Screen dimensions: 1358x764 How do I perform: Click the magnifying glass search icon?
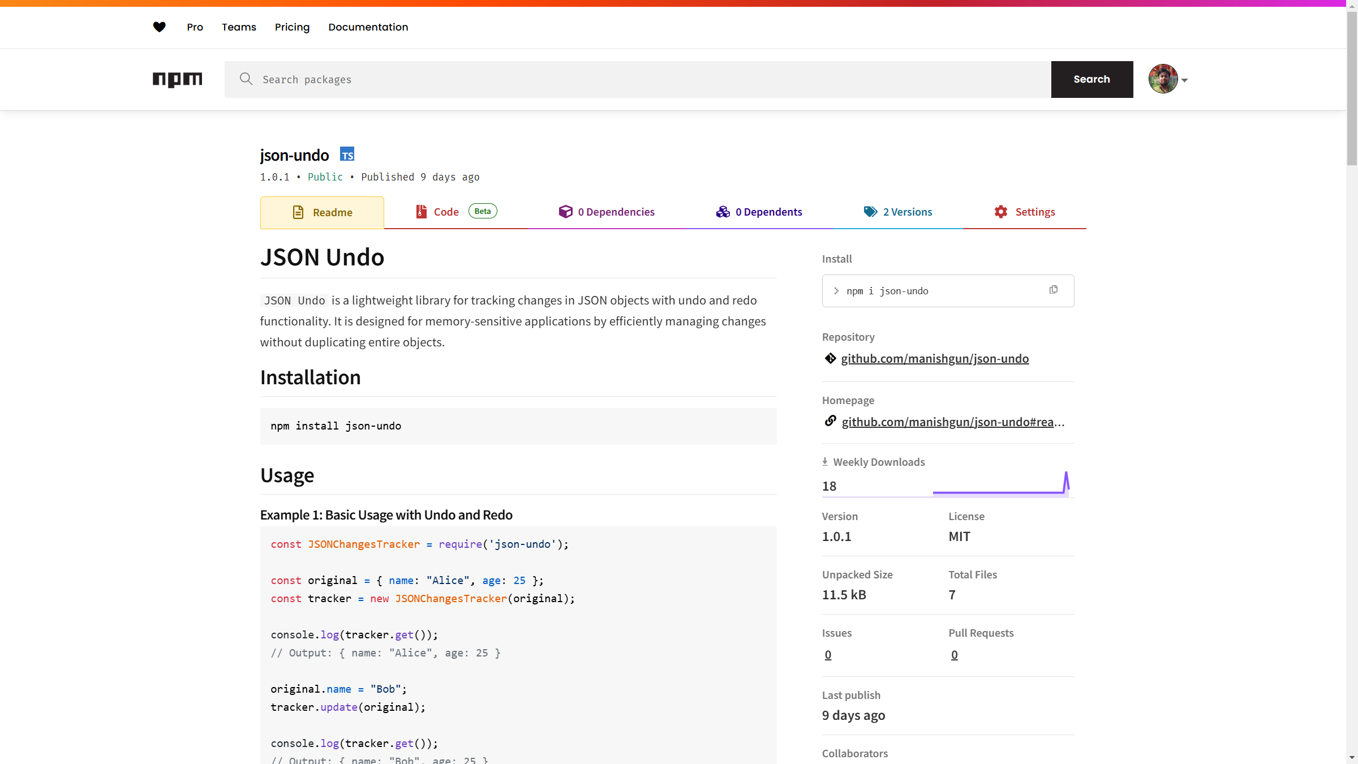[246, 79]
